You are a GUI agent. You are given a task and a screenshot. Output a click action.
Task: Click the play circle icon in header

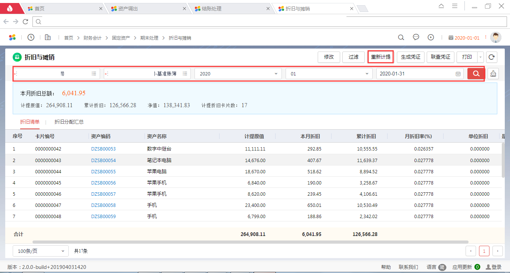(x=431, y=37)
